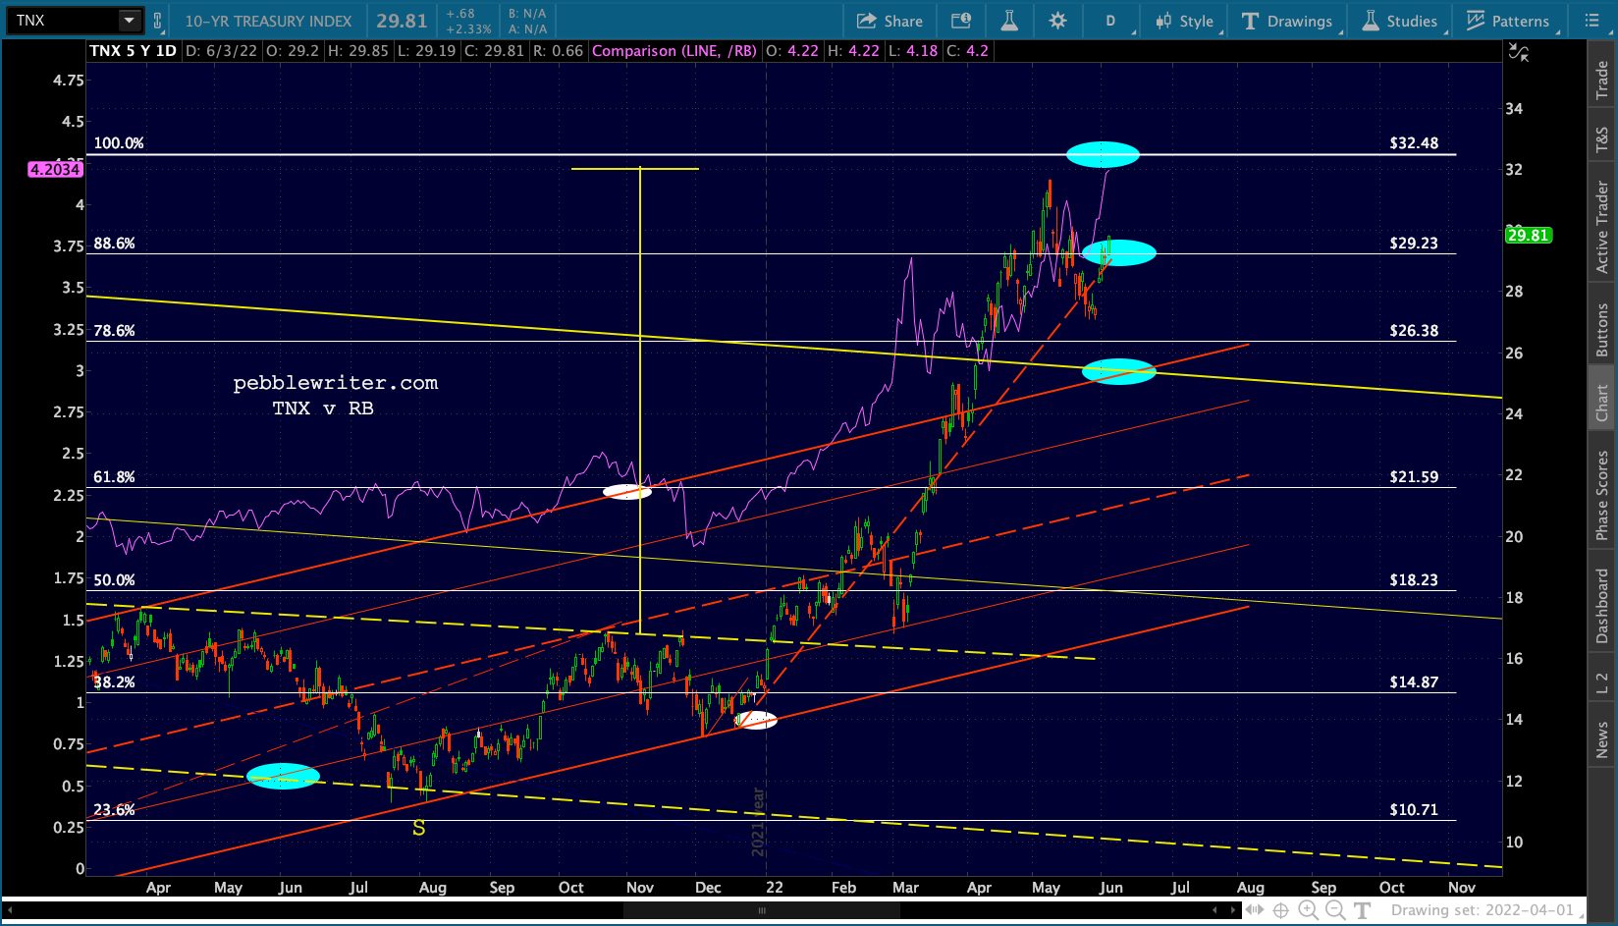Click the horizontal expand arrows icon
1618x926 pixels.
[x=1254, y=910]
